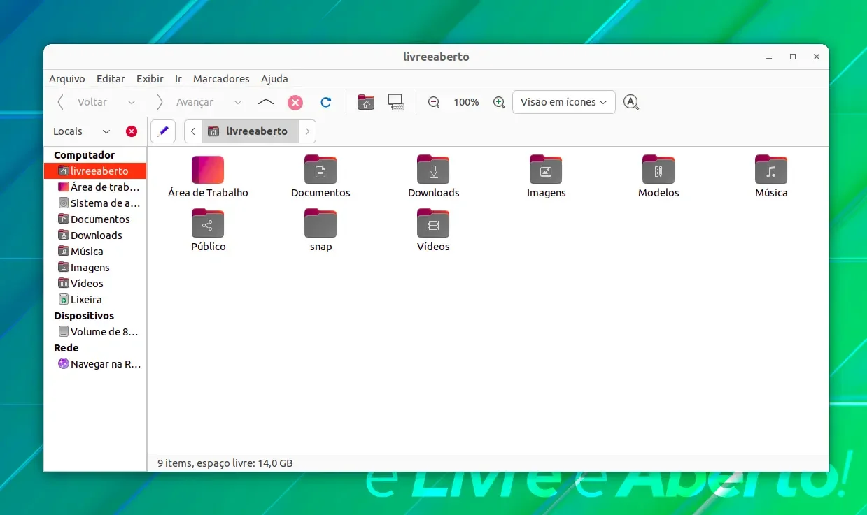Open the Avançar history dropdown arrow
The width and height of the screenshot is (867, 515).
click(x=238, y=102)
